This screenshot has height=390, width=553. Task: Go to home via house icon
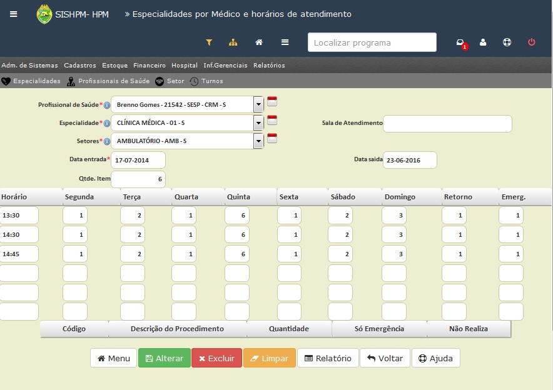[259, 42]
